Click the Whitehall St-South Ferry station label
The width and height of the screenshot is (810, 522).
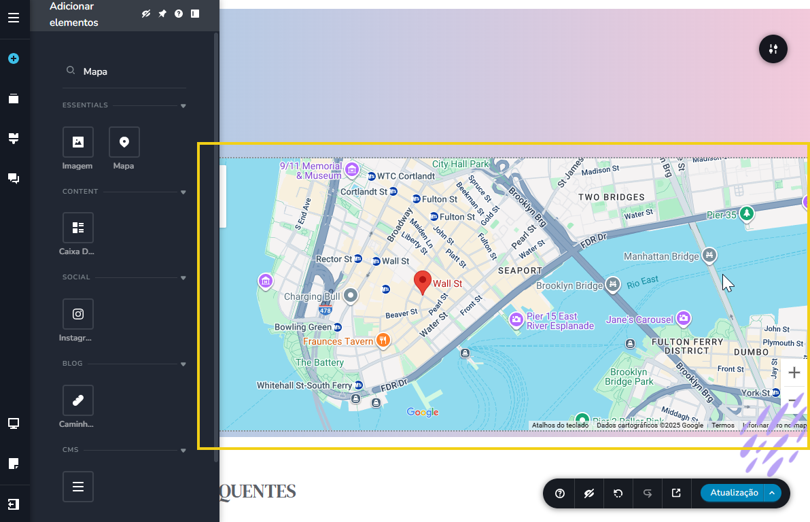(304, 385)
